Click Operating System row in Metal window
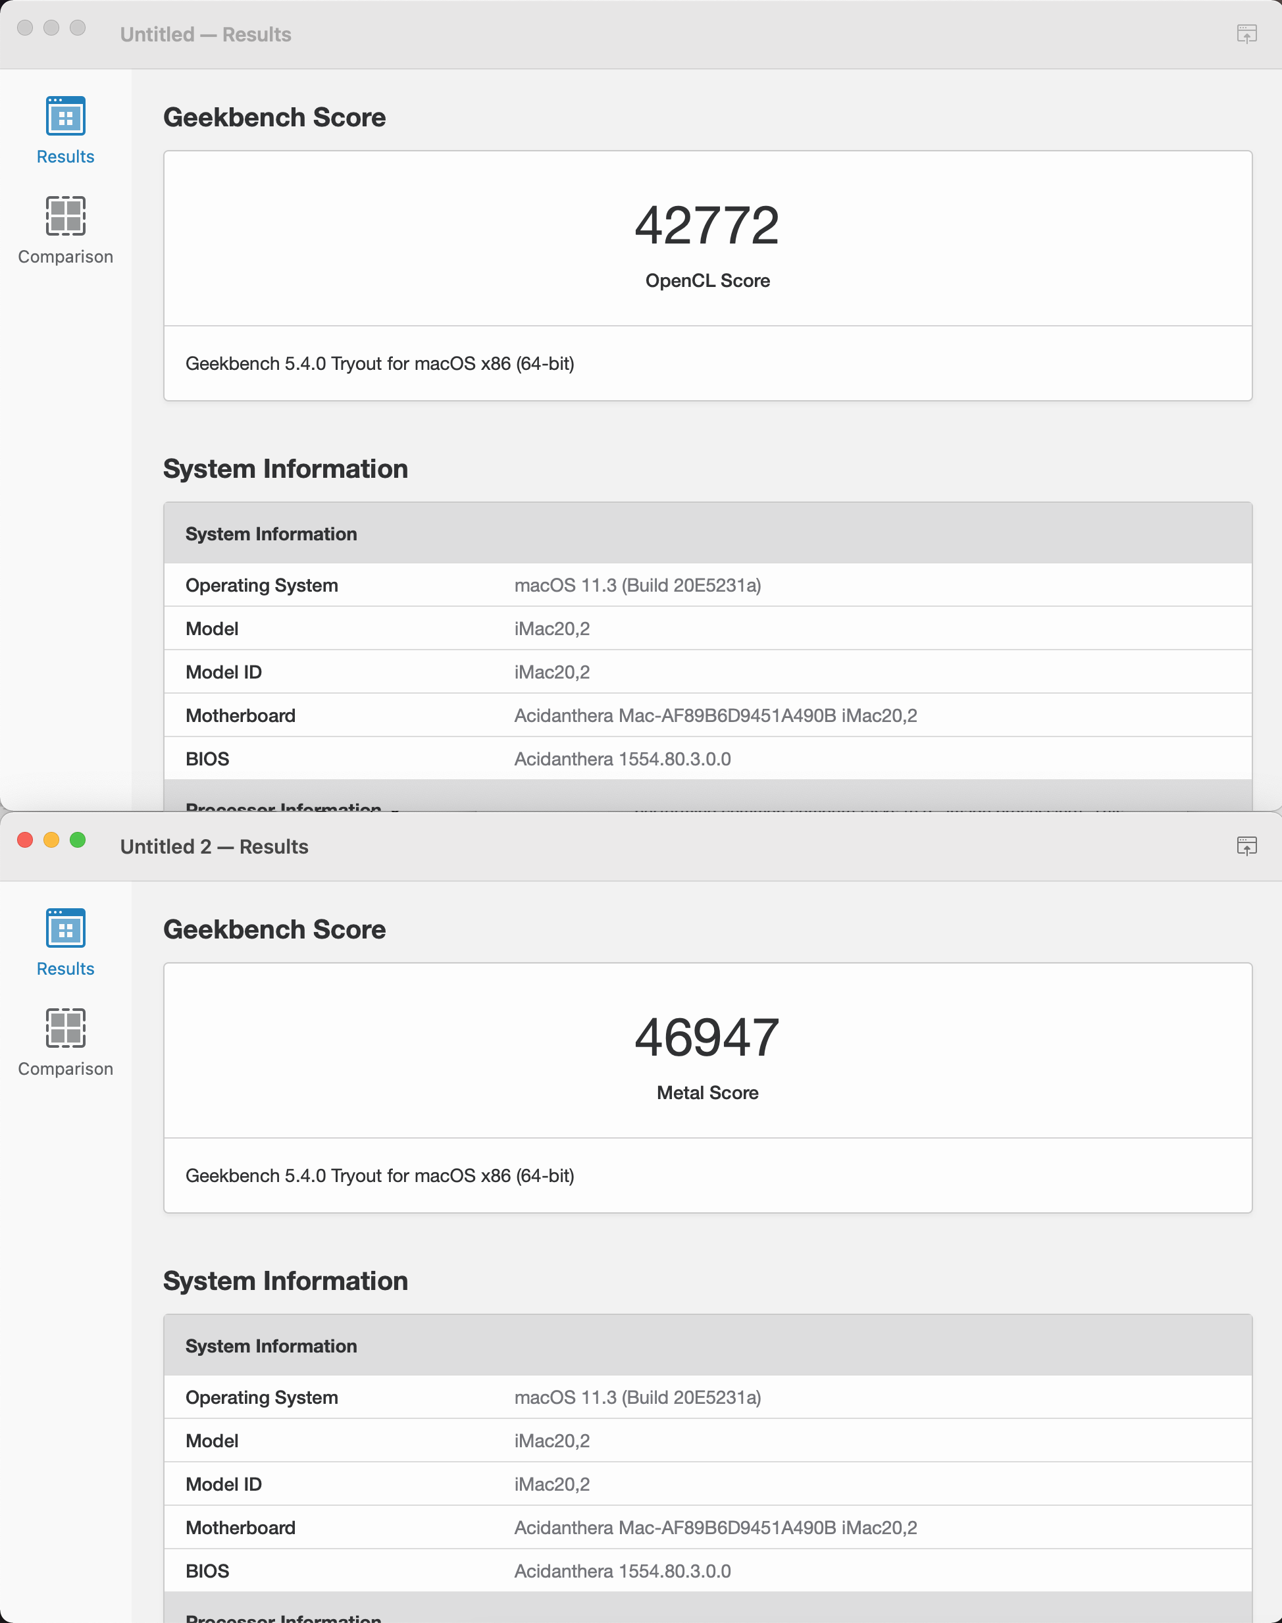This screenshot has height=1623, width=1282. [x=261, y=1397]
